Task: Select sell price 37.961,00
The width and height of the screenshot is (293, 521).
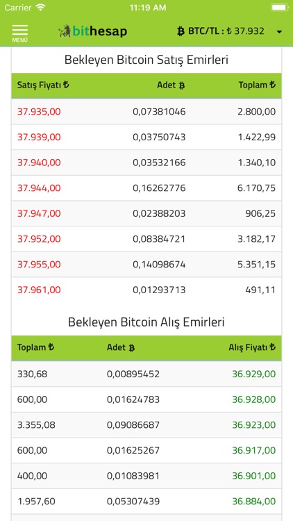Action: [x=39, y=290]
